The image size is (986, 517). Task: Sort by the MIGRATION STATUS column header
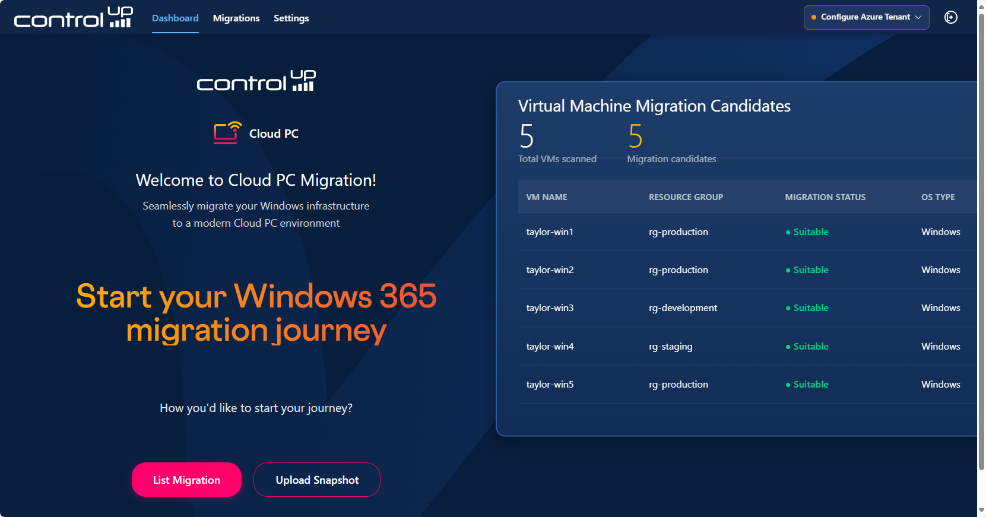(x=825, y=197)
